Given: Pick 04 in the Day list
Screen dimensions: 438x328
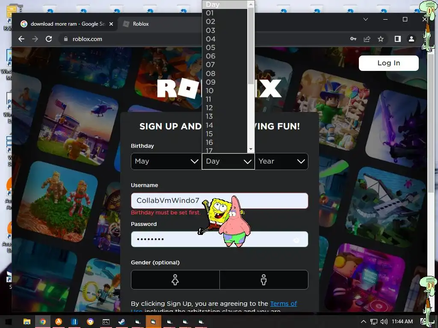Looking at the screenshot, I should point(225,39).
